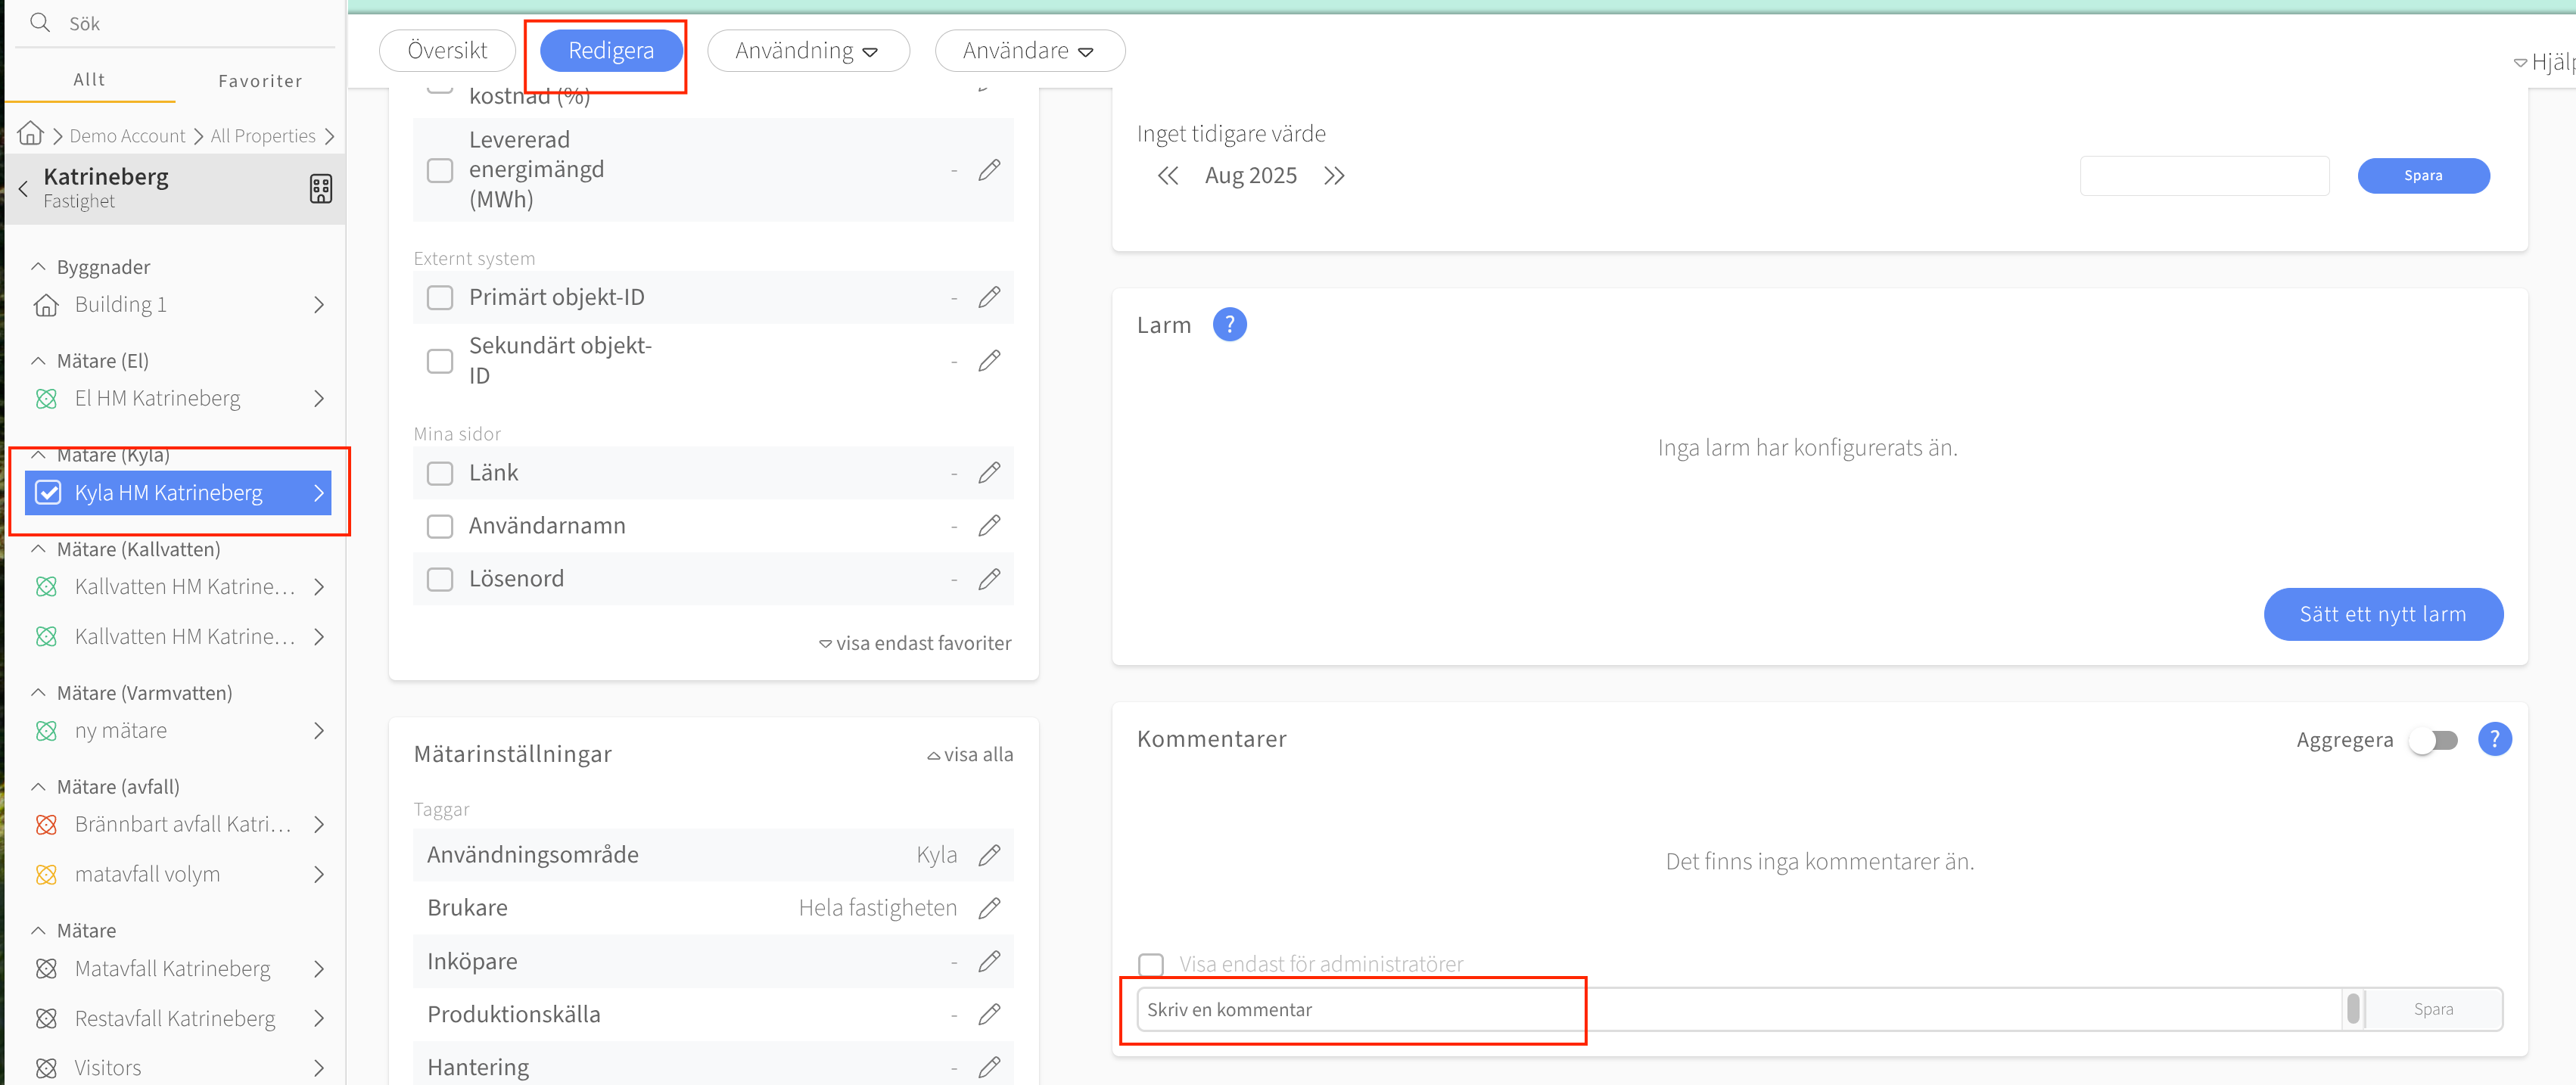
Task: Open the Larm help question icon
Action: click(x=1229, y=325)
